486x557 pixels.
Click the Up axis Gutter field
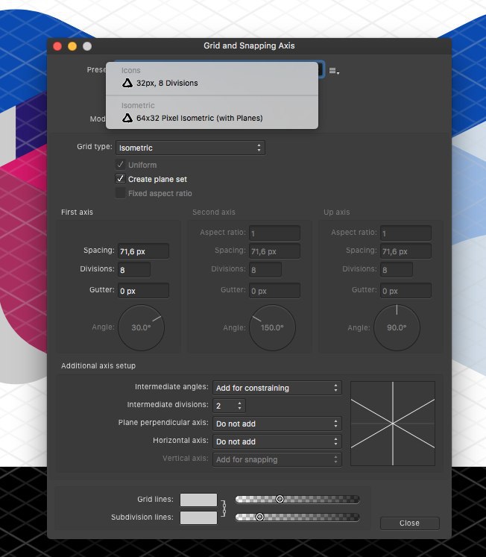[405, 291]
